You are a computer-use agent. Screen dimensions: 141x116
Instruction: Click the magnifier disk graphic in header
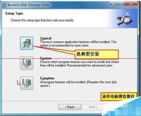[x=125, y=19]
